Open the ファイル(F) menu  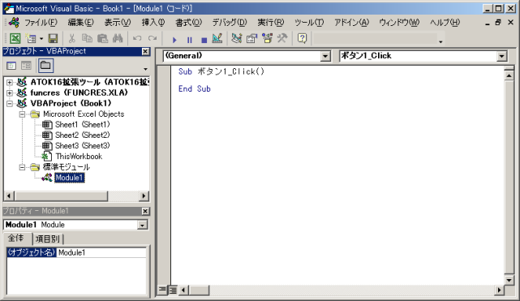tap(41, 23)
